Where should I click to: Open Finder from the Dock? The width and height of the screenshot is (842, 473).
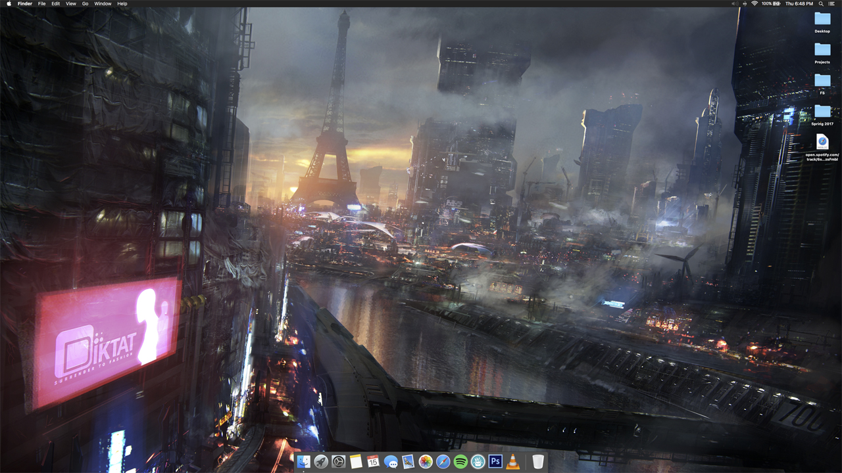point(304,462)
